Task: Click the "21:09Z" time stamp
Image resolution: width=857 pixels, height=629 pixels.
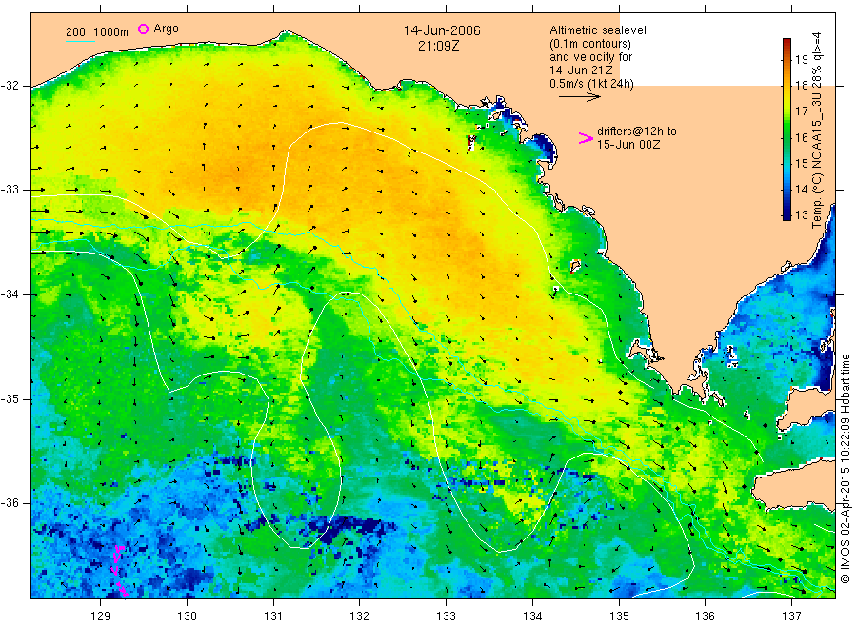Action: (438, 46)
